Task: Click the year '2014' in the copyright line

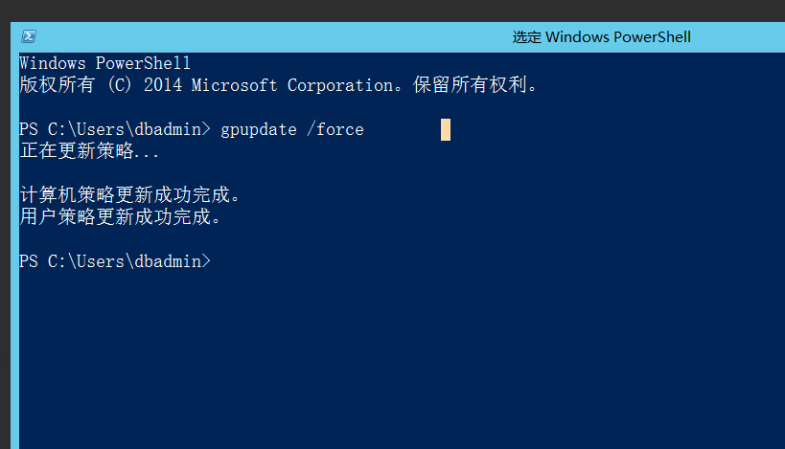Action: point(163,85)
